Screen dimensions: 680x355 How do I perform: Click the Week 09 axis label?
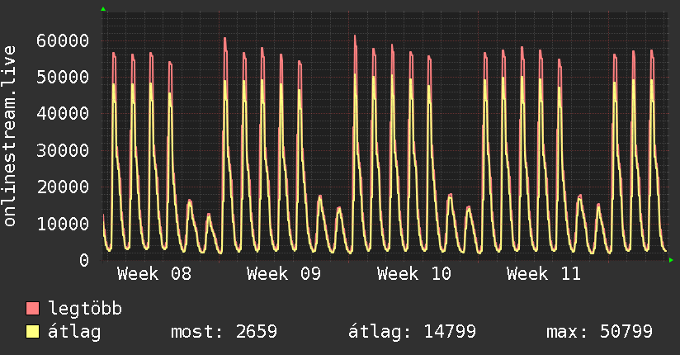coord(284,274)
